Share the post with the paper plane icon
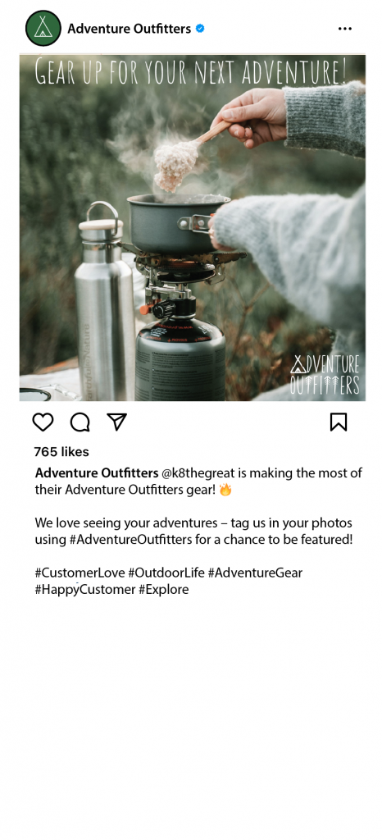 (116, 422)
